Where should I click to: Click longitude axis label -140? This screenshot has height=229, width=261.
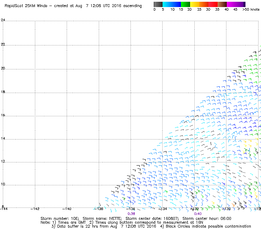point(67,209)
